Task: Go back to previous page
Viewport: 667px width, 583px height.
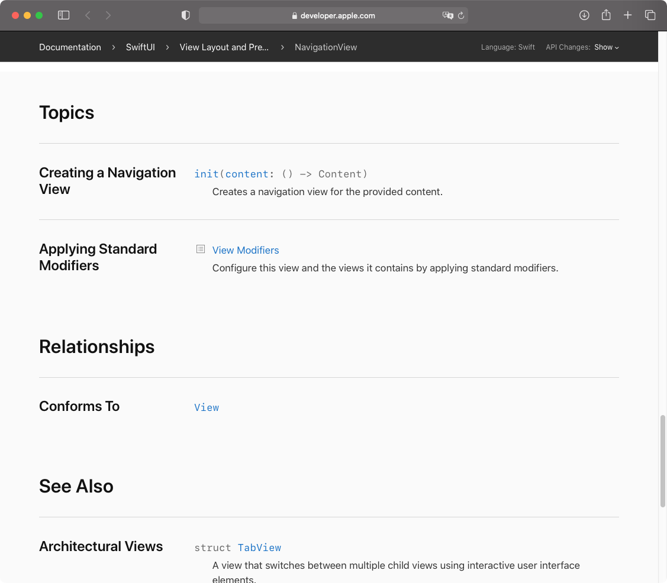Action: 88,15
